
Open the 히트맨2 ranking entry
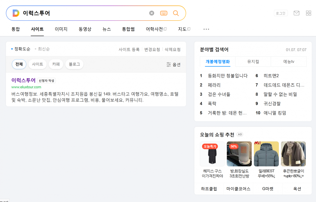tap(271, 76)
